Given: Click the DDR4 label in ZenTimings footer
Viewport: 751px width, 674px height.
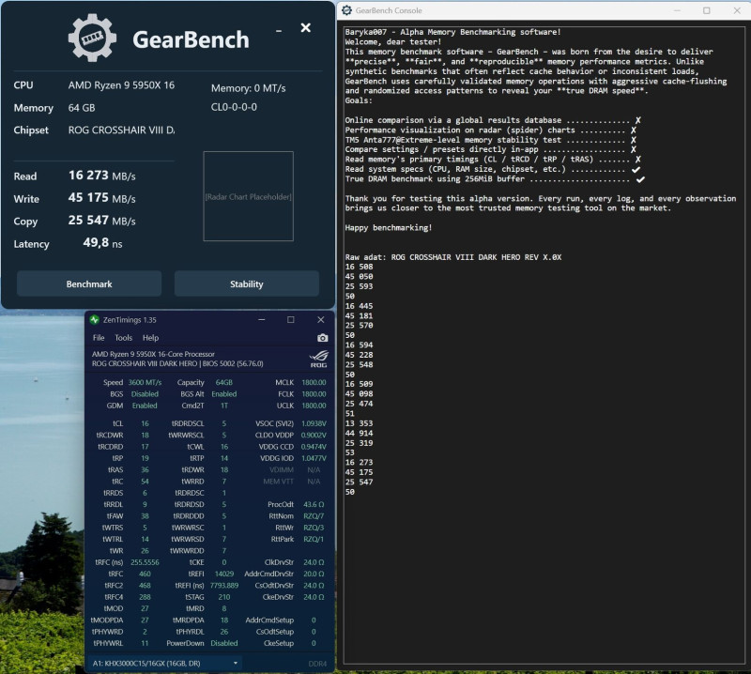Looking at the screenshot, I should point(317,664).
